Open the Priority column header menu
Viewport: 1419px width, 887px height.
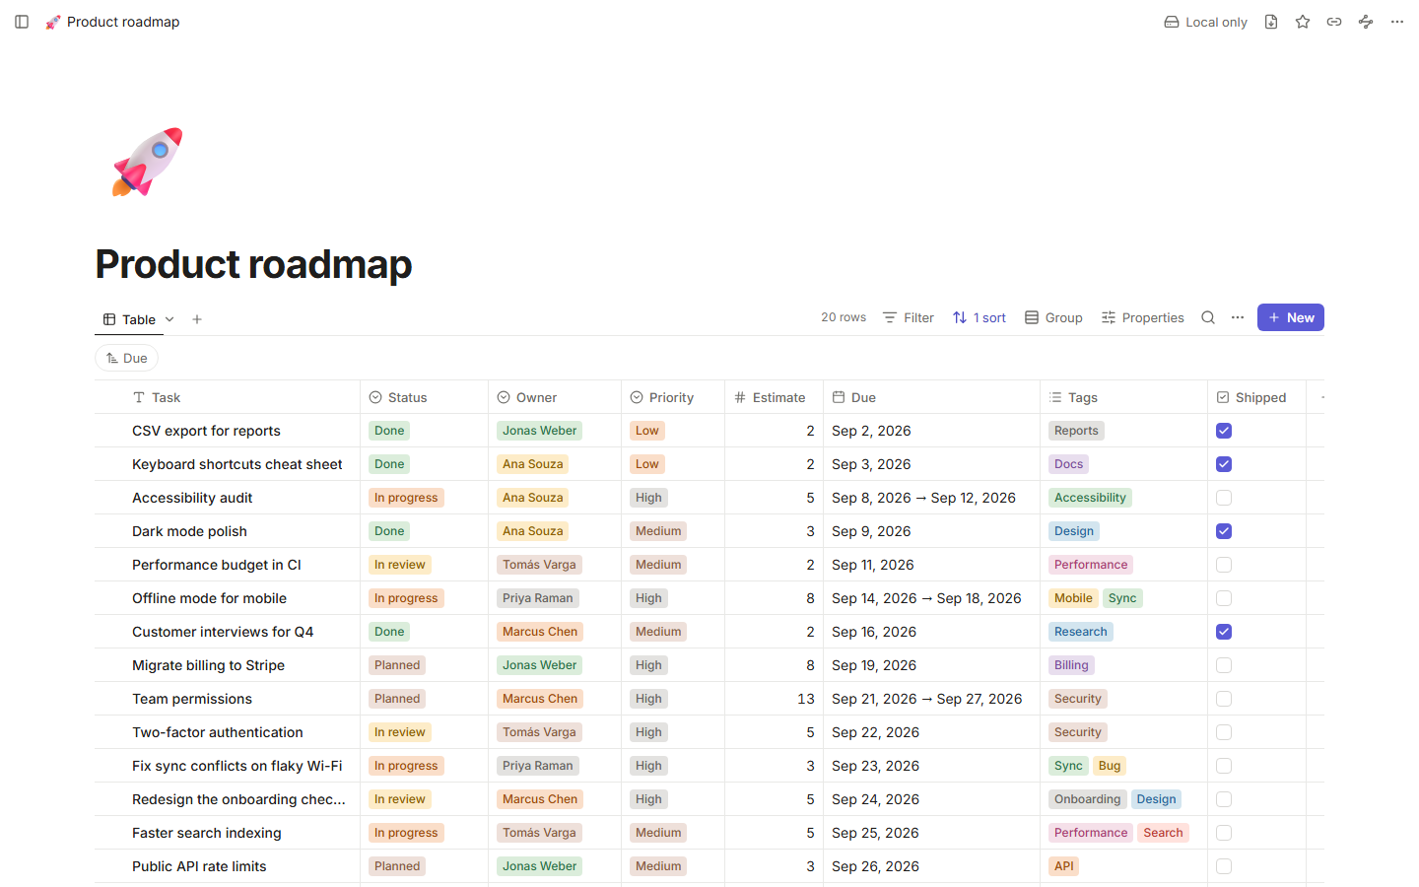(x=673, y=397)
